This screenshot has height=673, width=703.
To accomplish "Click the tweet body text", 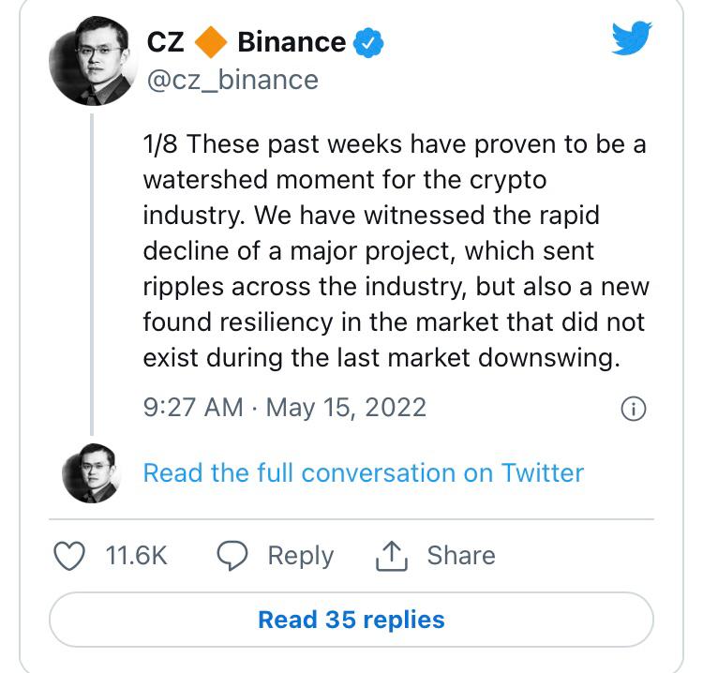I will (x=394, y=251).
